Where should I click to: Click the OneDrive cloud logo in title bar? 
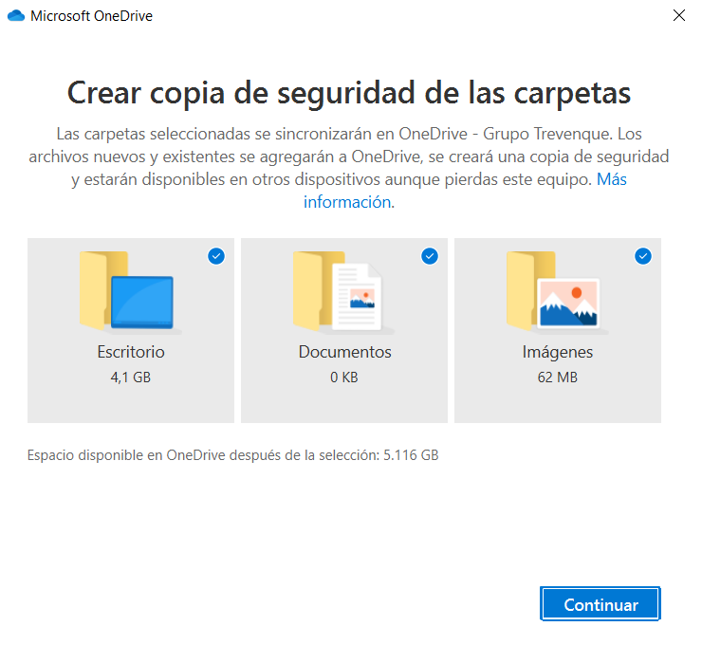click(x=16, y=16)
